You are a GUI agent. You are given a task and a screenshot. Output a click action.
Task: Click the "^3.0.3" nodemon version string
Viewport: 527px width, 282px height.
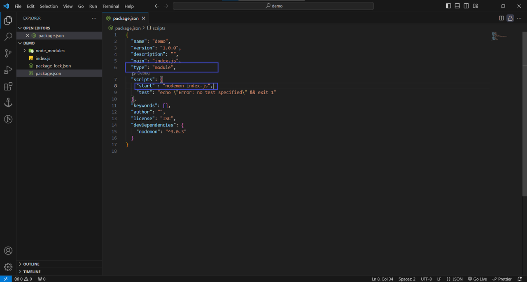click(176, 132)
